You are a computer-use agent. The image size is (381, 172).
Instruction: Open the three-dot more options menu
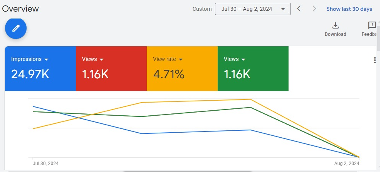point(375,60)
